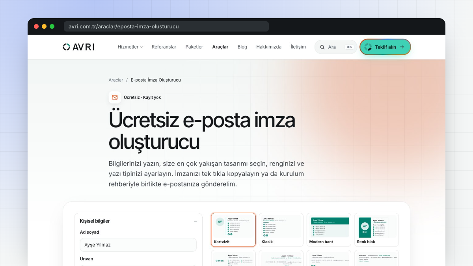
Task: Select Araçlar in the navigation
Action: (x=220, y=47)
